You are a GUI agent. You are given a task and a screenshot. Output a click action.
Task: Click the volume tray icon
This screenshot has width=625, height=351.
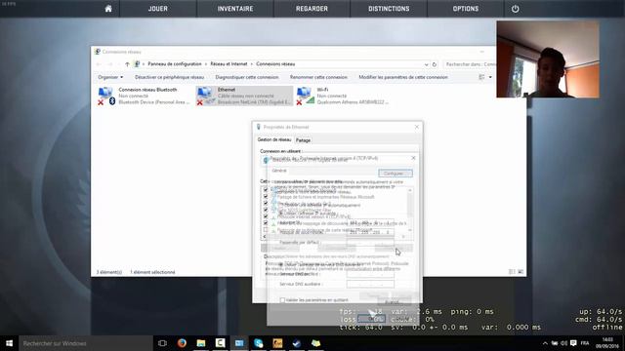click(563, 343)
